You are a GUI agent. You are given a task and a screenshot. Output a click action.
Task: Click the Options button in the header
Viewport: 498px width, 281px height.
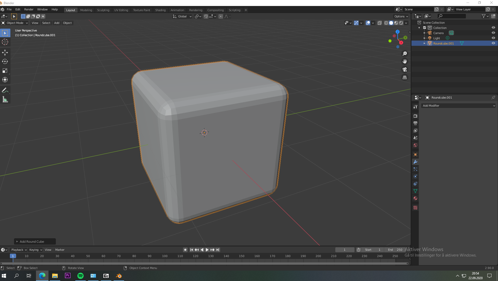[401, 16]
